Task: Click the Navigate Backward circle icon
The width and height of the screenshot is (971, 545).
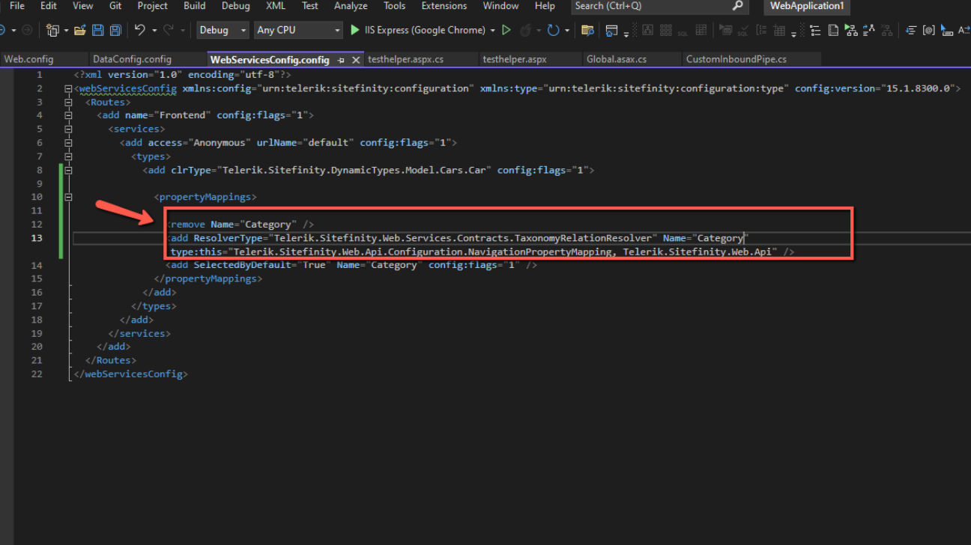Action: (3, 30)
